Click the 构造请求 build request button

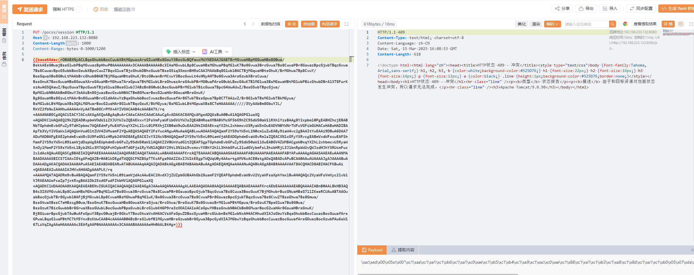pos(330,24)
